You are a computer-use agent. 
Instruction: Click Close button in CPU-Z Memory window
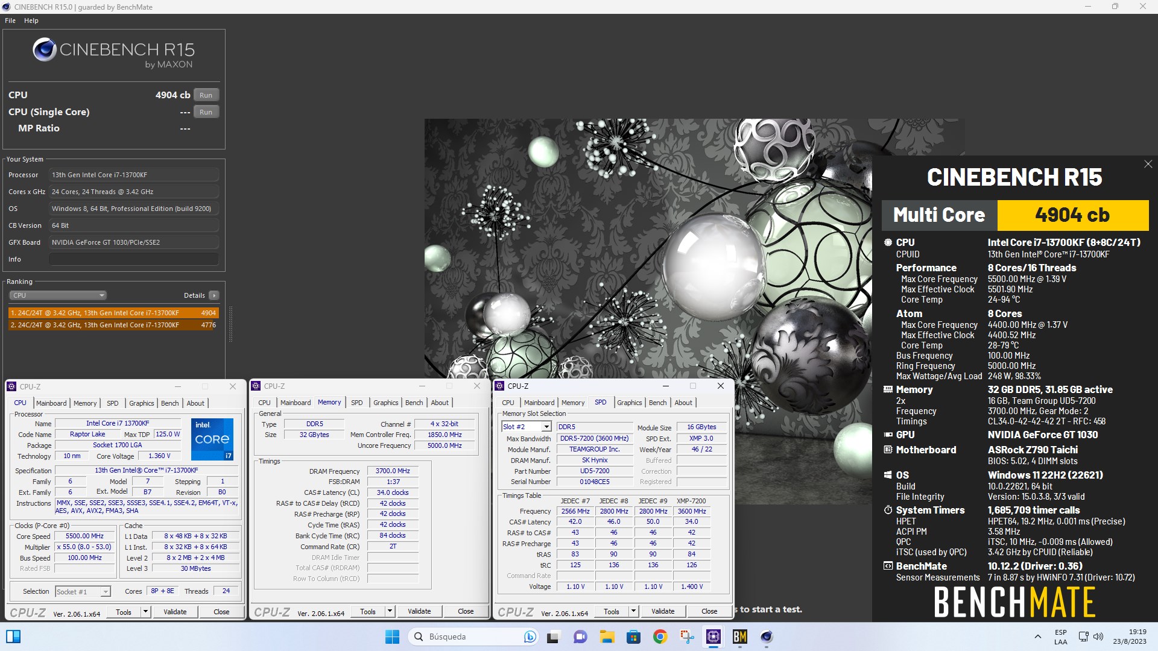[466, 611]
